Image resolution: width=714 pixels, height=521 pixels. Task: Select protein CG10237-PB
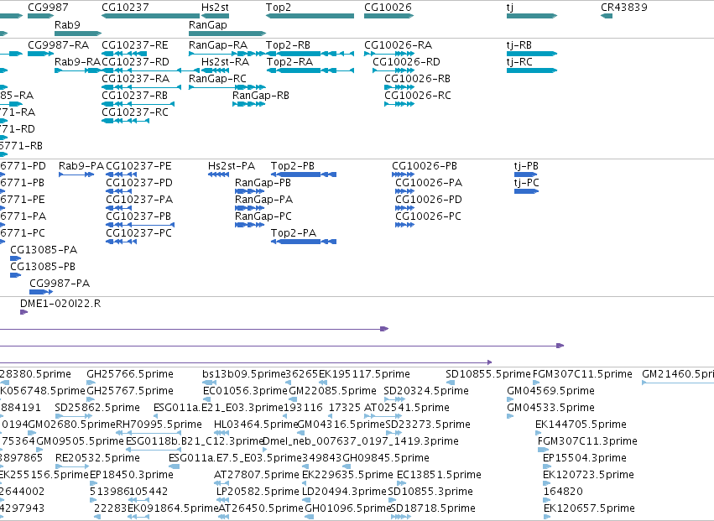[138, 216]
